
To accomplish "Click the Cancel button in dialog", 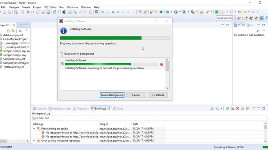I will click(x=136, y=95).
